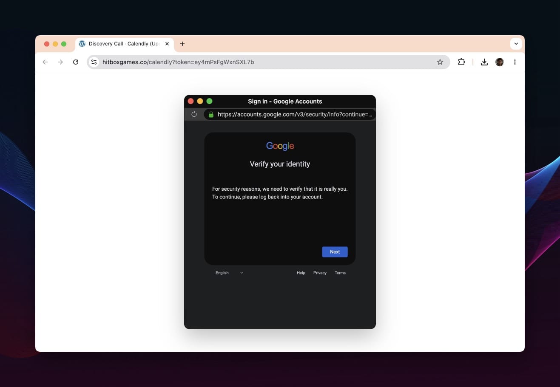
Task: Open the English language dropdown
Action: (229, 273)
